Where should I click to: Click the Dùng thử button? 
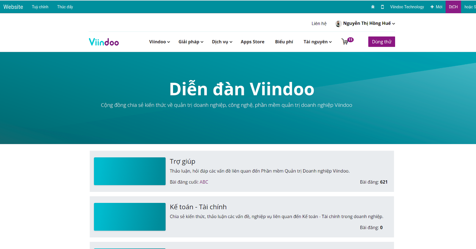pos(382,42)
